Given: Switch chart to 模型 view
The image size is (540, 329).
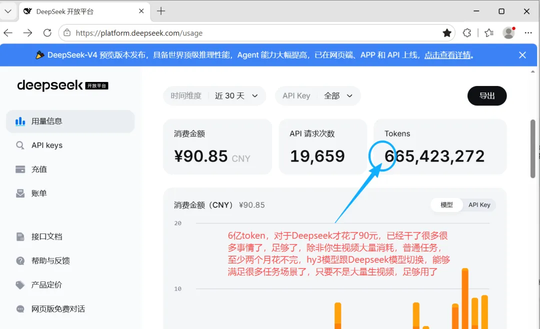Looking at the screenshot, I should 446,205.
